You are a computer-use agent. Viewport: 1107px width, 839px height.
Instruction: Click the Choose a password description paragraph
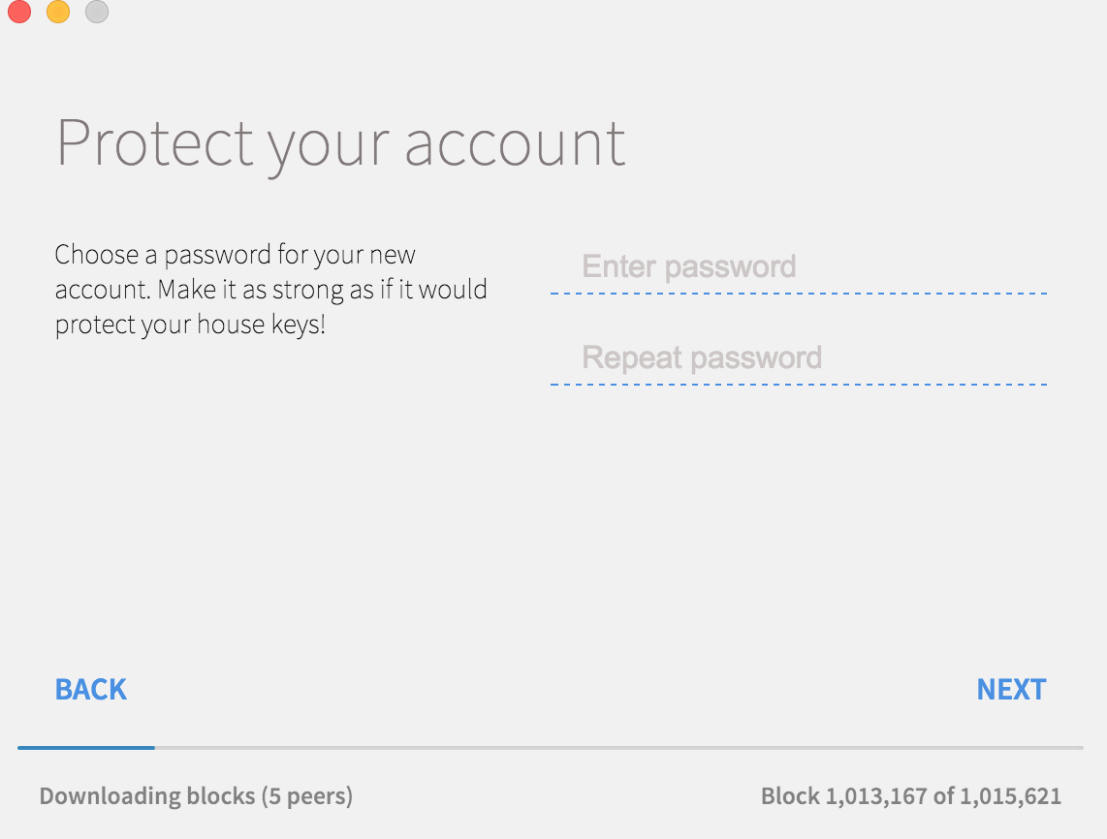coord(271,290)
